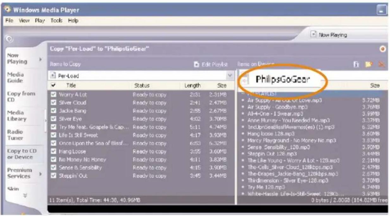Select All-4-One - I Swear.mp3 on device
Viewport: 390px width, 216px height.
pos(275,113)
